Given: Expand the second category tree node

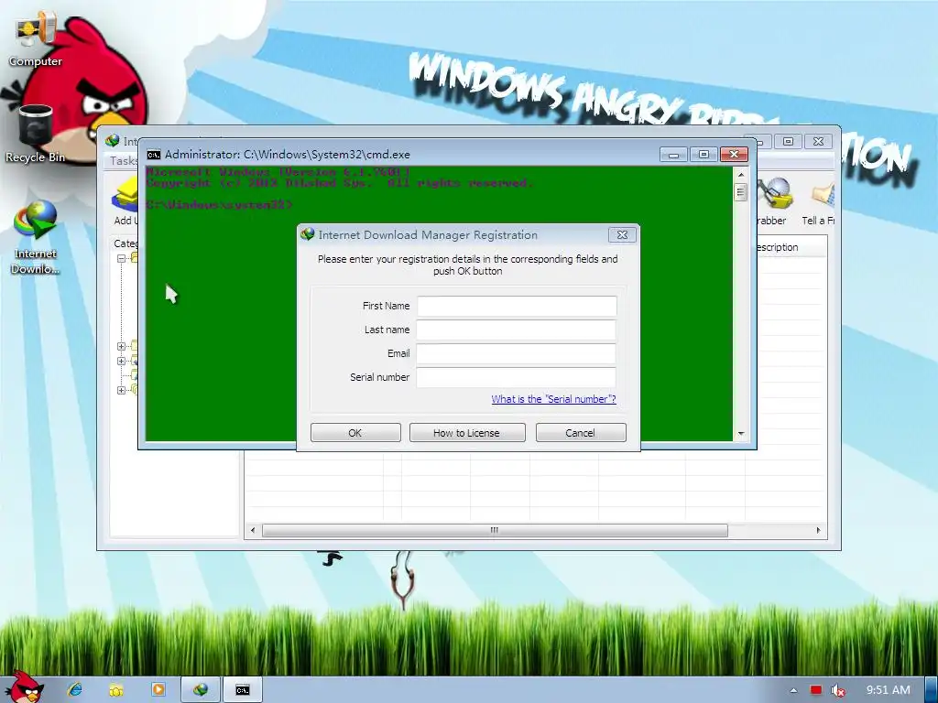Looking at the screenshot, I should 121,346.
